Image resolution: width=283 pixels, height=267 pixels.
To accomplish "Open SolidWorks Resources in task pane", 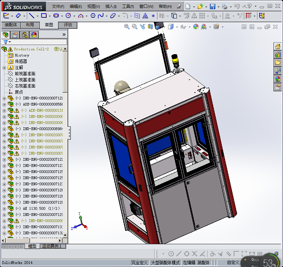I will click(x=278, y=46).
